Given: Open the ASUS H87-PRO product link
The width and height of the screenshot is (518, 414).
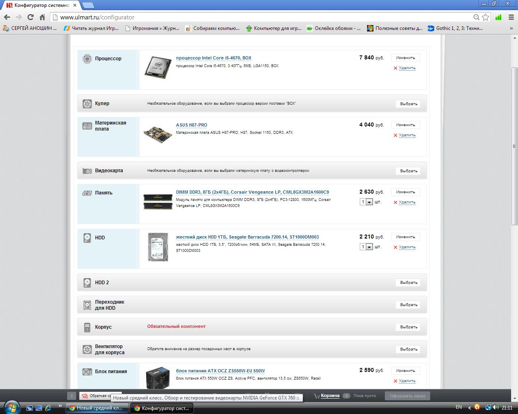Looking at the screenshot, I should coord(191,125).
